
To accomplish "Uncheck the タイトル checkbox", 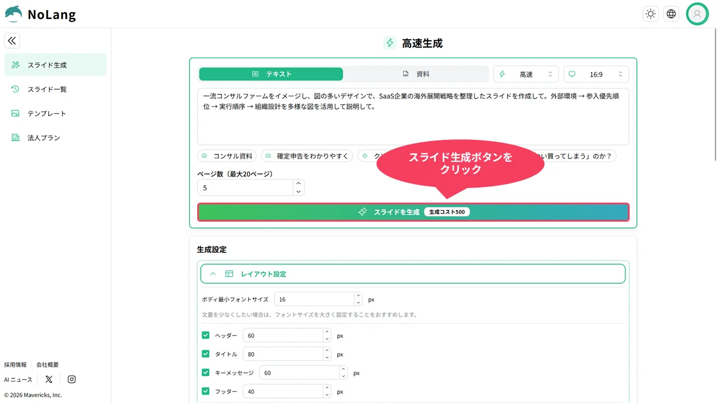I will coord(206,354).
